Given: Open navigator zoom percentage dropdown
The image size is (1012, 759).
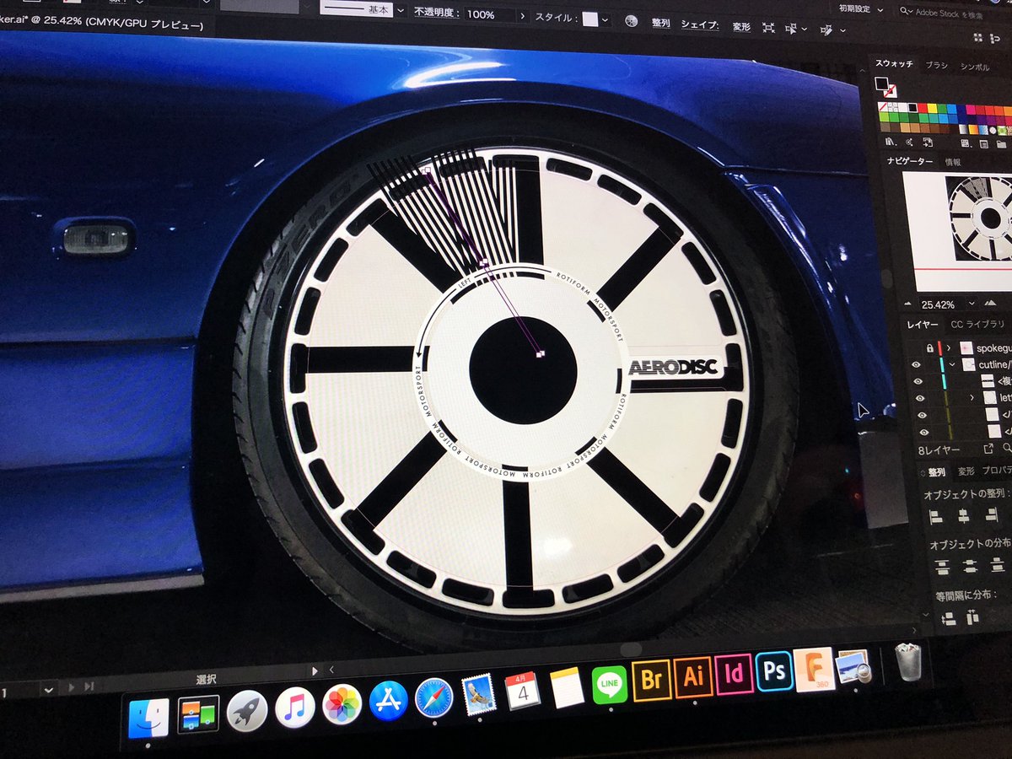Looking at the screenshot, I should [972, 304].
